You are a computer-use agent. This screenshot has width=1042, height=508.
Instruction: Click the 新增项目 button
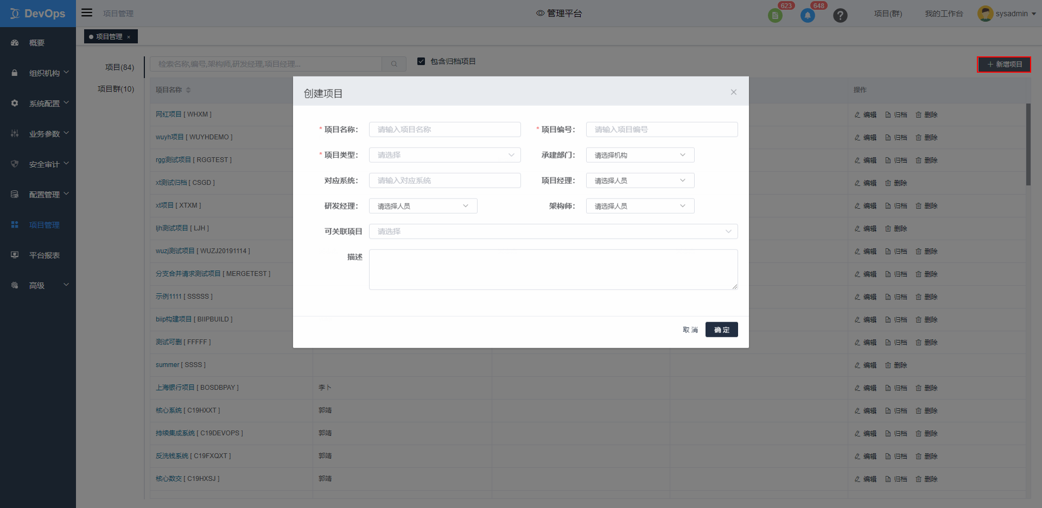[x=1004, y=64]
